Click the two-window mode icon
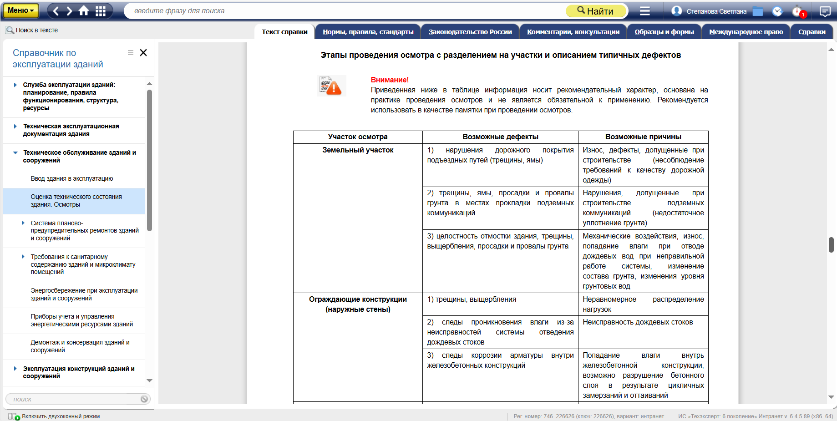The width and height of the screenshot is (837, 421). [14, 416]
